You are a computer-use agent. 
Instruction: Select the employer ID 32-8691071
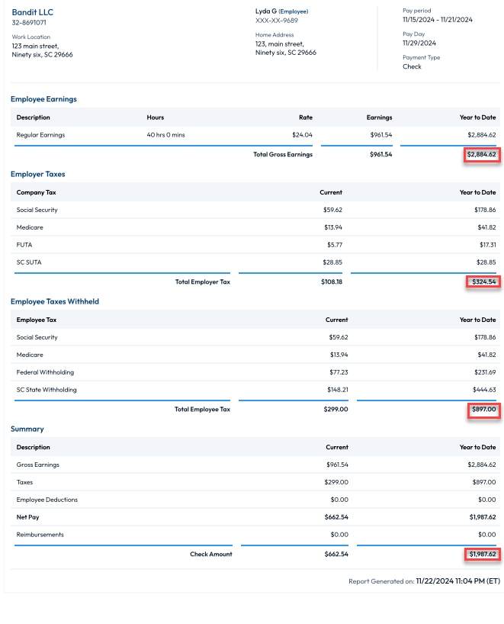click(x=29, y=23)
